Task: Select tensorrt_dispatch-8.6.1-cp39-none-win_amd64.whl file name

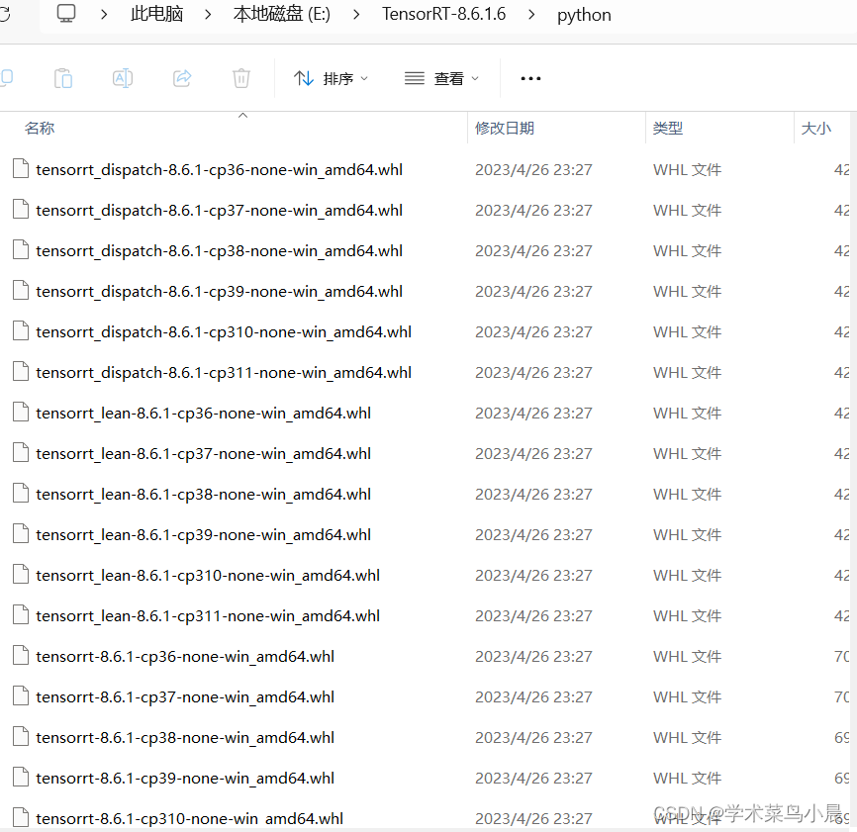Action: [x=219, y=291]
